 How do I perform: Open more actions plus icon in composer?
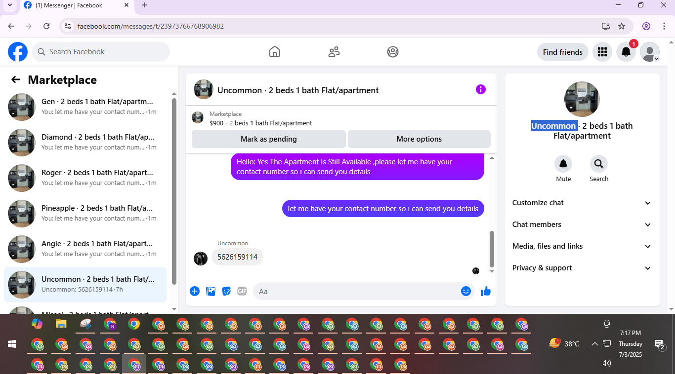tap(195, 291)
